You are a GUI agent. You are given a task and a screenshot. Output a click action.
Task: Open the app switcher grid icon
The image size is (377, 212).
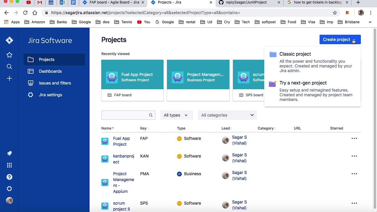[9, 165]
